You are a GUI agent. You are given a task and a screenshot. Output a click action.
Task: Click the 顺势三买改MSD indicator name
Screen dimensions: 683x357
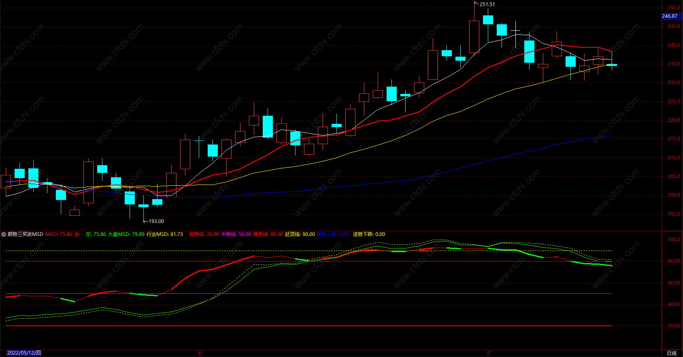(x=26, y=234)
